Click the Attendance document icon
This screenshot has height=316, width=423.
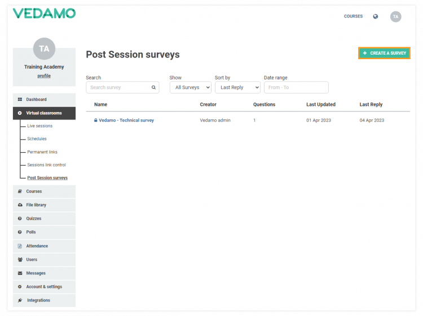click(20, 246)
